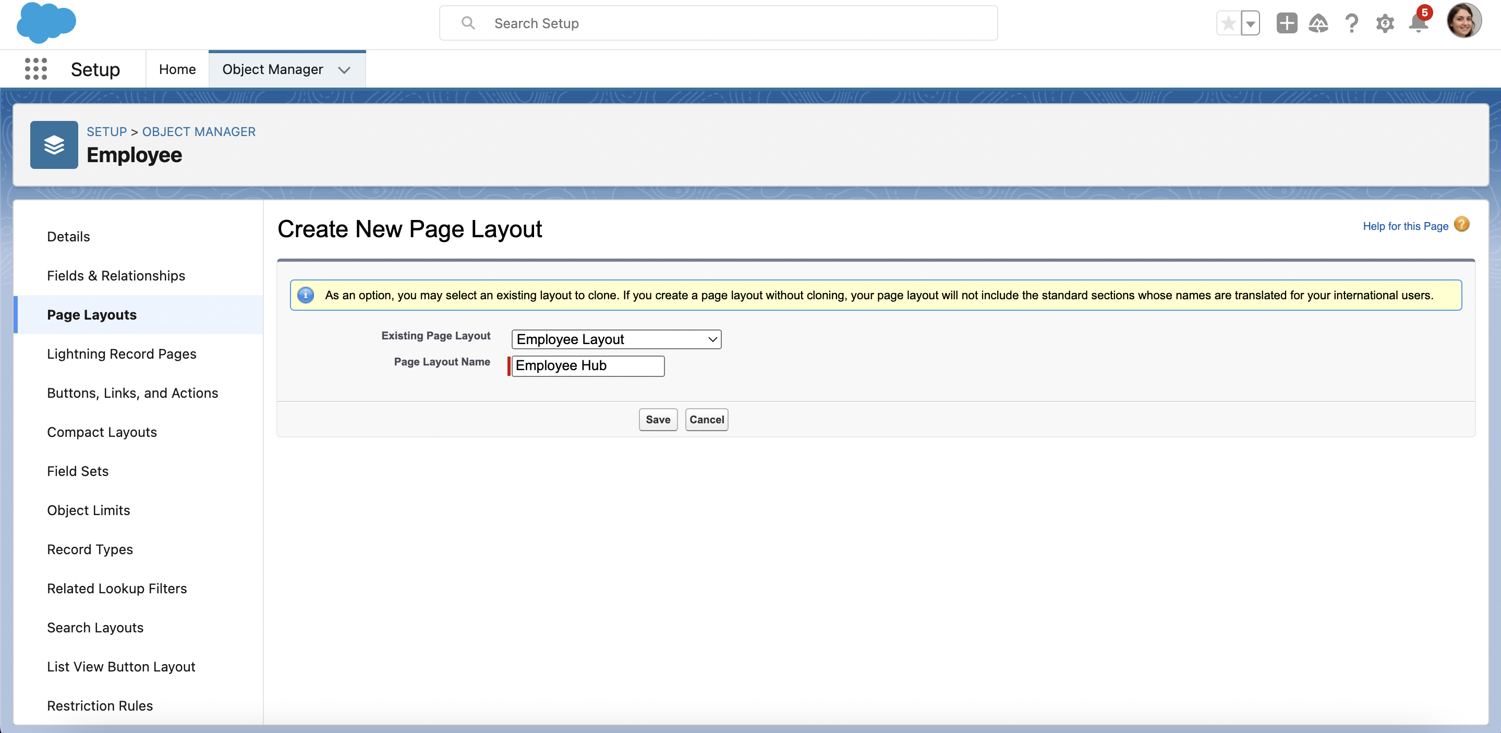Click the info icon in the yellow banner
The height and width of the screenshot is (733, 1501).
pos(305,295)
